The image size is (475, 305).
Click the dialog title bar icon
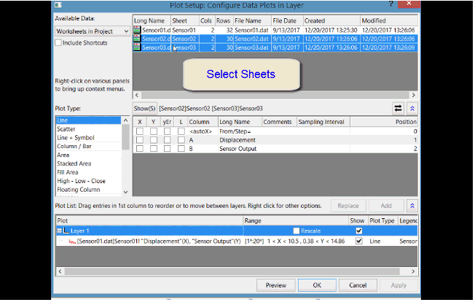[58, 5]
